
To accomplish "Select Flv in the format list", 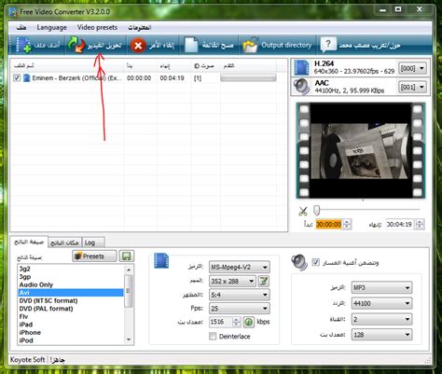I will (71, 316).
